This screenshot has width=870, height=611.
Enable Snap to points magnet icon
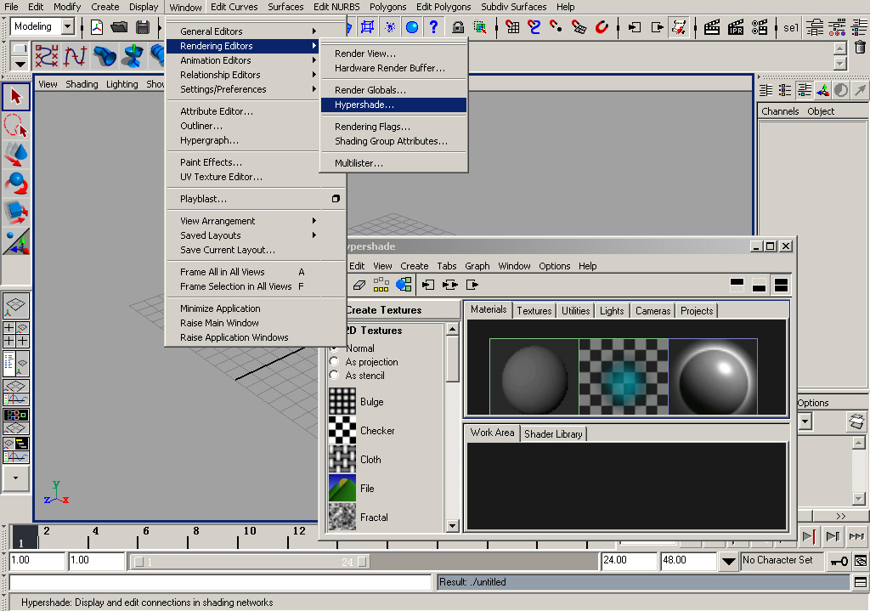click(x=556, y=26)
